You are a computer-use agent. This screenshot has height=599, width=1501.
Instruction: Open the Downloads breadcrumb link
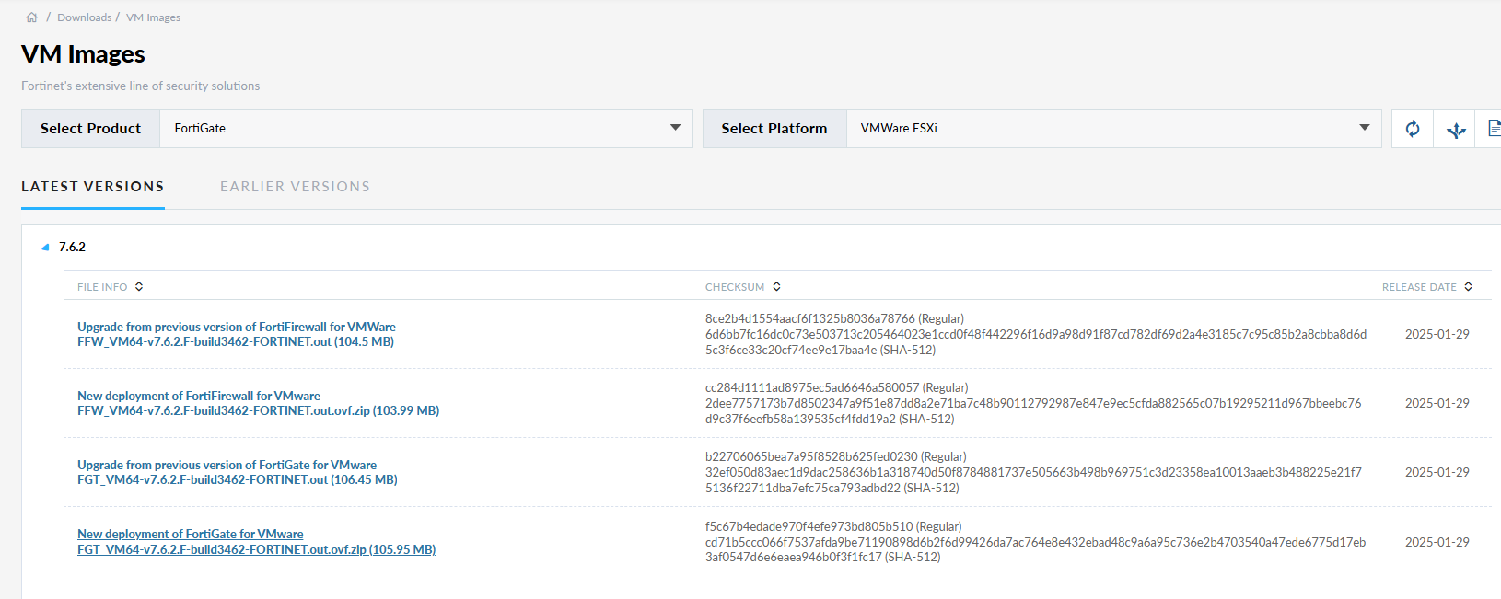[84, 17]
